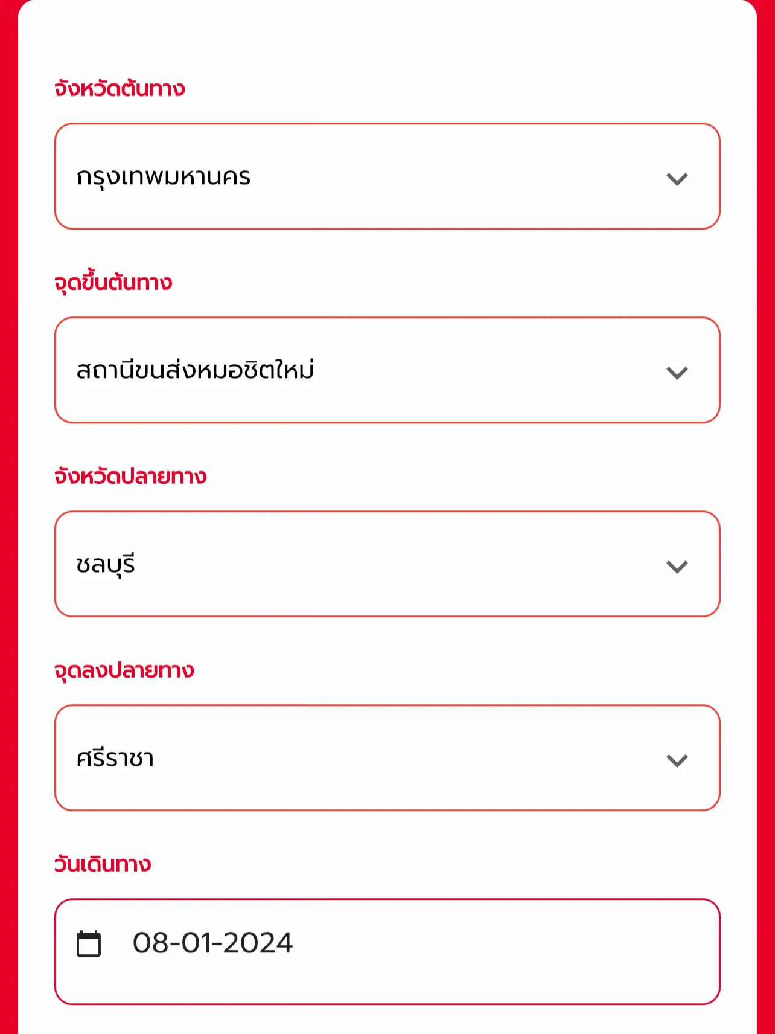775x1034 pixels.
Task: Expand the drop-off point dropdown showing ศรีราชา
Action: [387, 759]
